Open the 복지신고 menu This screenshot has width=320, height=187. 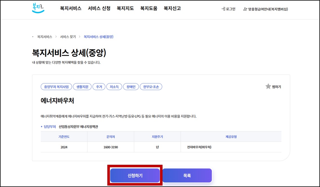[x=172, y=8]
